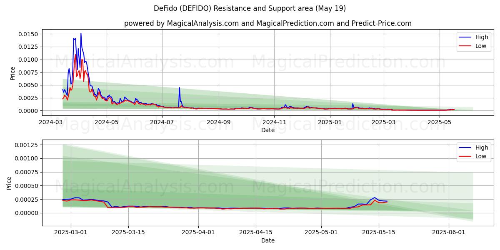Screen dimensions: 500x250
Task: Click the 0.0025 y-axis tick label
Action: pos(29,98)
